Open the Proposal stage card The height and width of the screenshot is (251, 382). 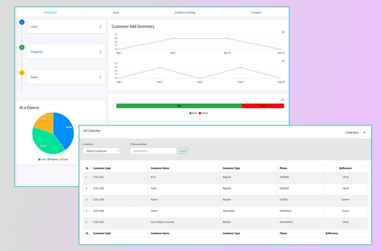(x=66, y=52)
